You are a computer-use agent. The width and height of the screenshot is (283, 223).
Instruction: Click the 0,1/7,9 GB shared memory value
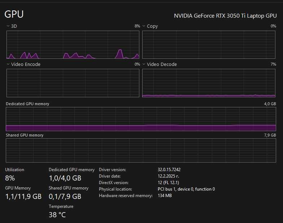pyautogui.click(x=65, y=197)
